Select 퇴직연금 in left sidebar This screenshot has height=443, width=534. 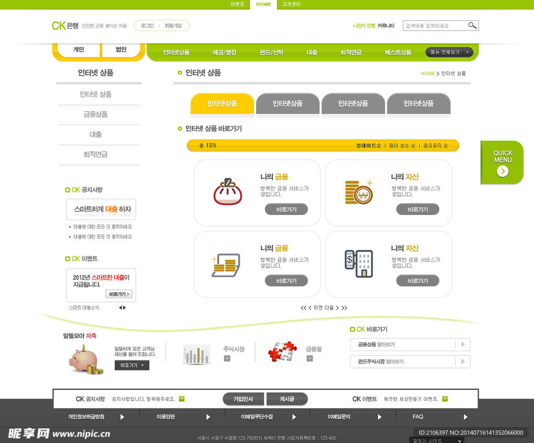click(96, 154)
